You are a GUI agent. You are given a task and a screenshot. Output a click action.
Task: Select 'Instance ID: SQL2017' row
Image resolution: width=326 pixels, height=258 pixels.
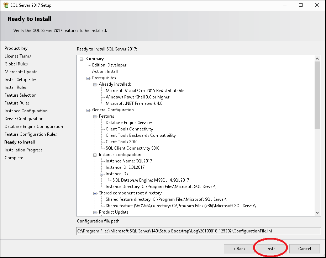point(125,167)
